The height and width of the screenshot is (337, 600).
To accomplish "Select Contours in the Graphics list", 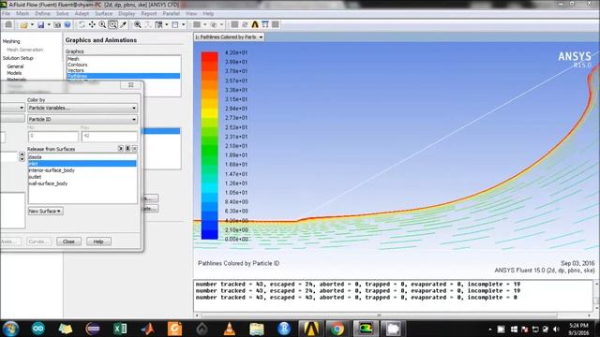I will point(123,65).
